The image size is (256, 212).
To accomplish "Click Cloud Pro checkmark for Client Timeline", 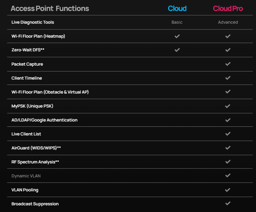I will [228, 78].
